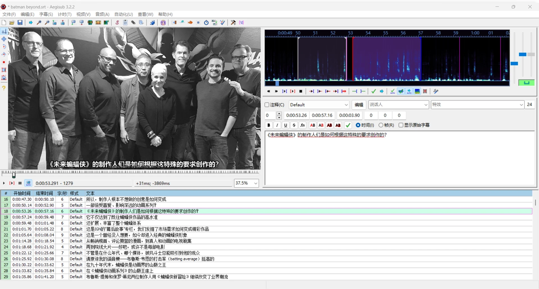Viewport: 539px width, 289px height.
Task: Open the visual typesetting help question icon
Action: (4, 88)
